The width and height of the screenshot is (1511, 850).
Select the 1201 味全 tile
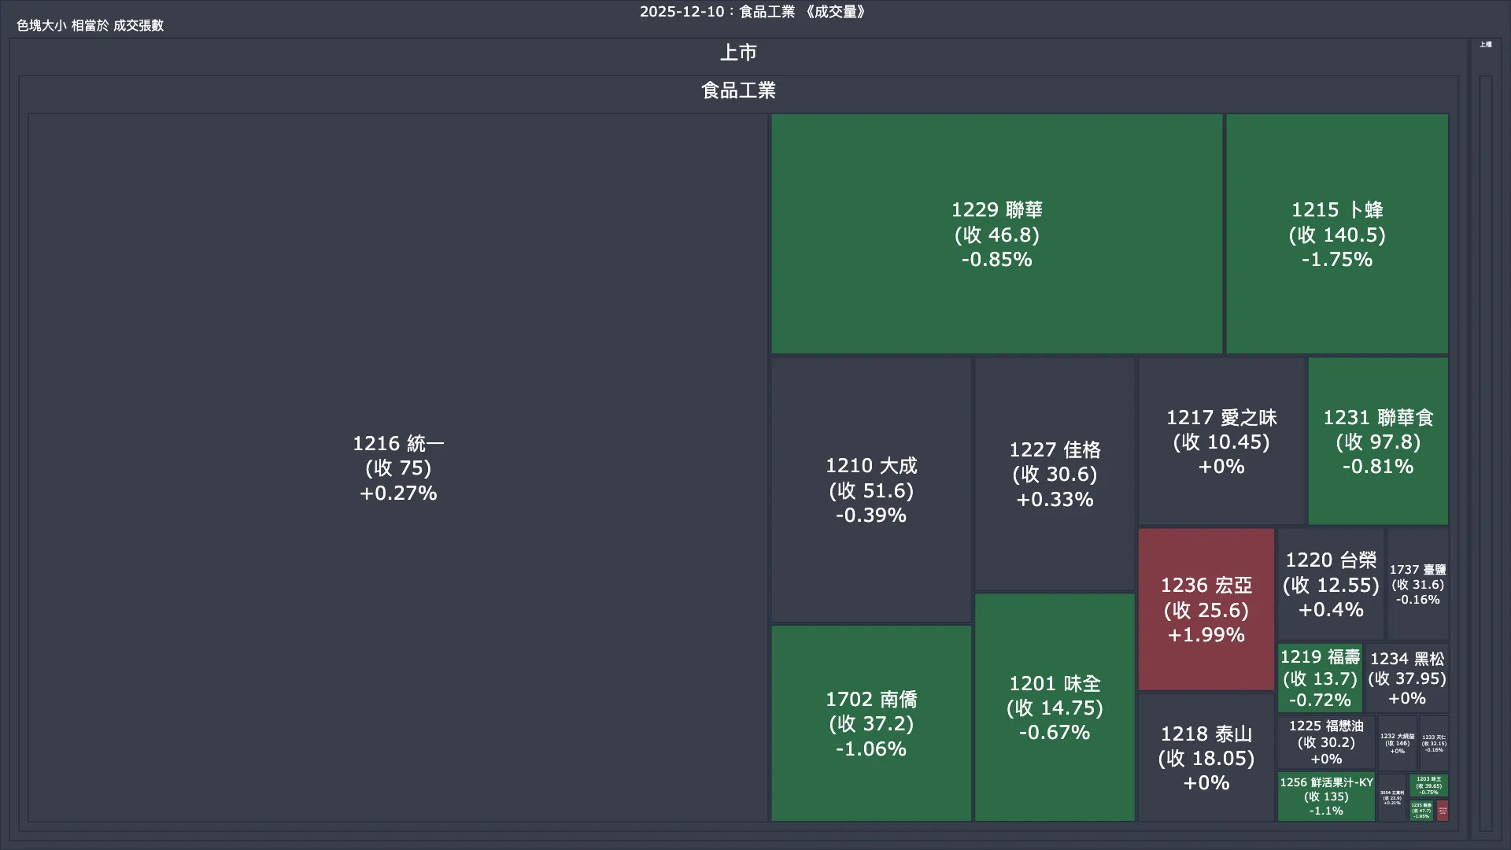click(x=1055, y=707)
